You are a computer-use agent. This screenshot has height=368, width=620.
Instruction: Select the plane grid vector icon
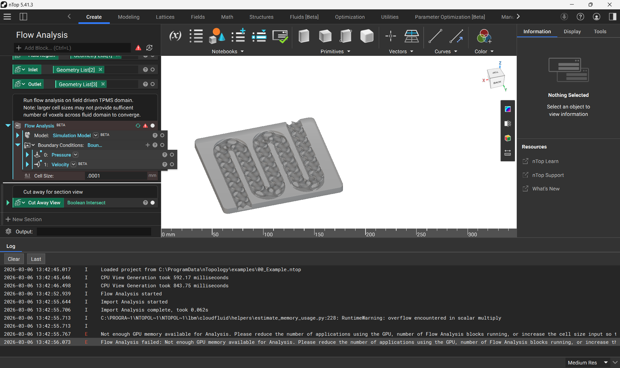click(x=412, y=36)
